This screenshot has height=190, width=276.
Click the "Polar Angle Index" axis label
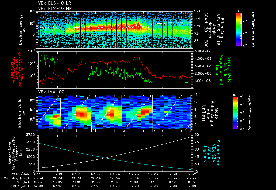tap(210, 113)
